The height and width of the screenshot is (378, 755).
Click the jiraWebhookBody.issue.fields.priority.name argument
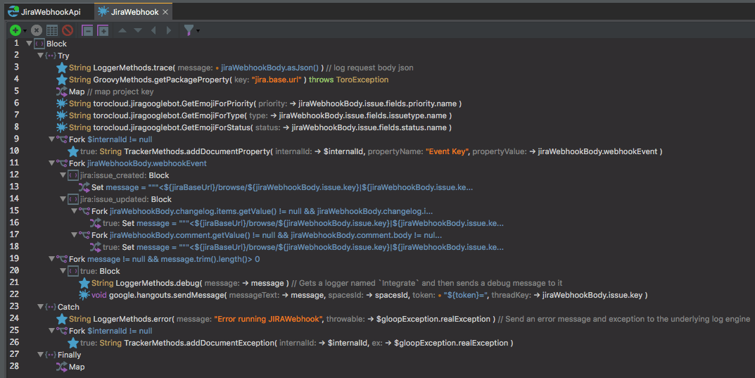(x=377, y=103)
